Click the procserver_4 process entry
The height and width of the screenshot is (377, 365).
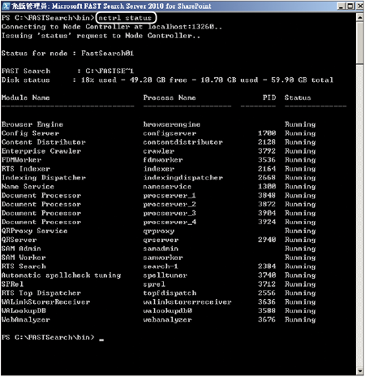pyautogui.click(x=170, y=222)
